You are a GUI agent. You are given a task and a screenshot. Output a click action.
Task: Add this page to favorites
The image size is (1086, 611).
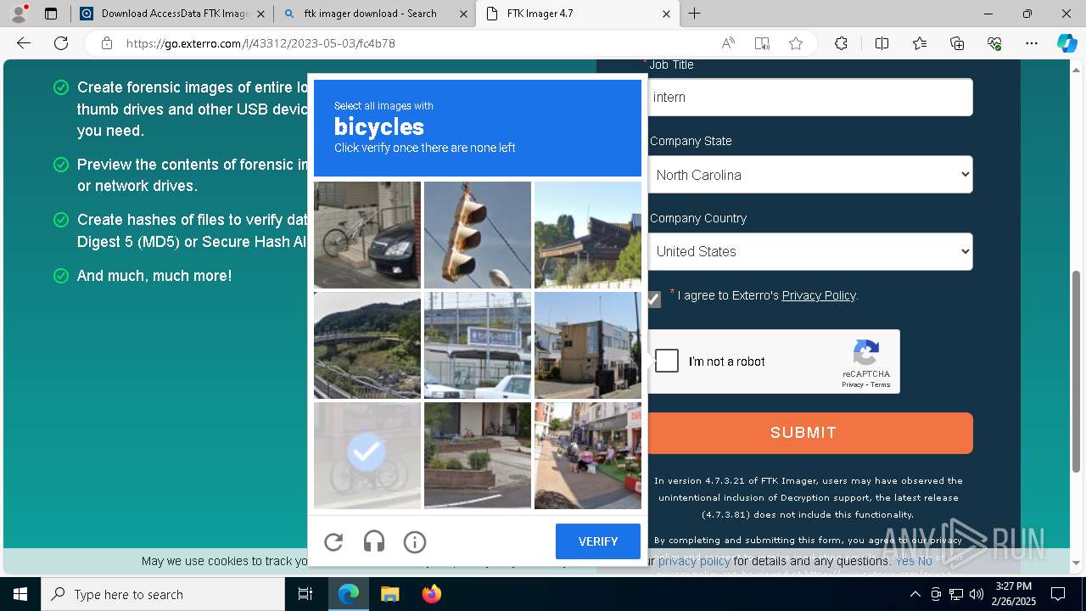796,43
